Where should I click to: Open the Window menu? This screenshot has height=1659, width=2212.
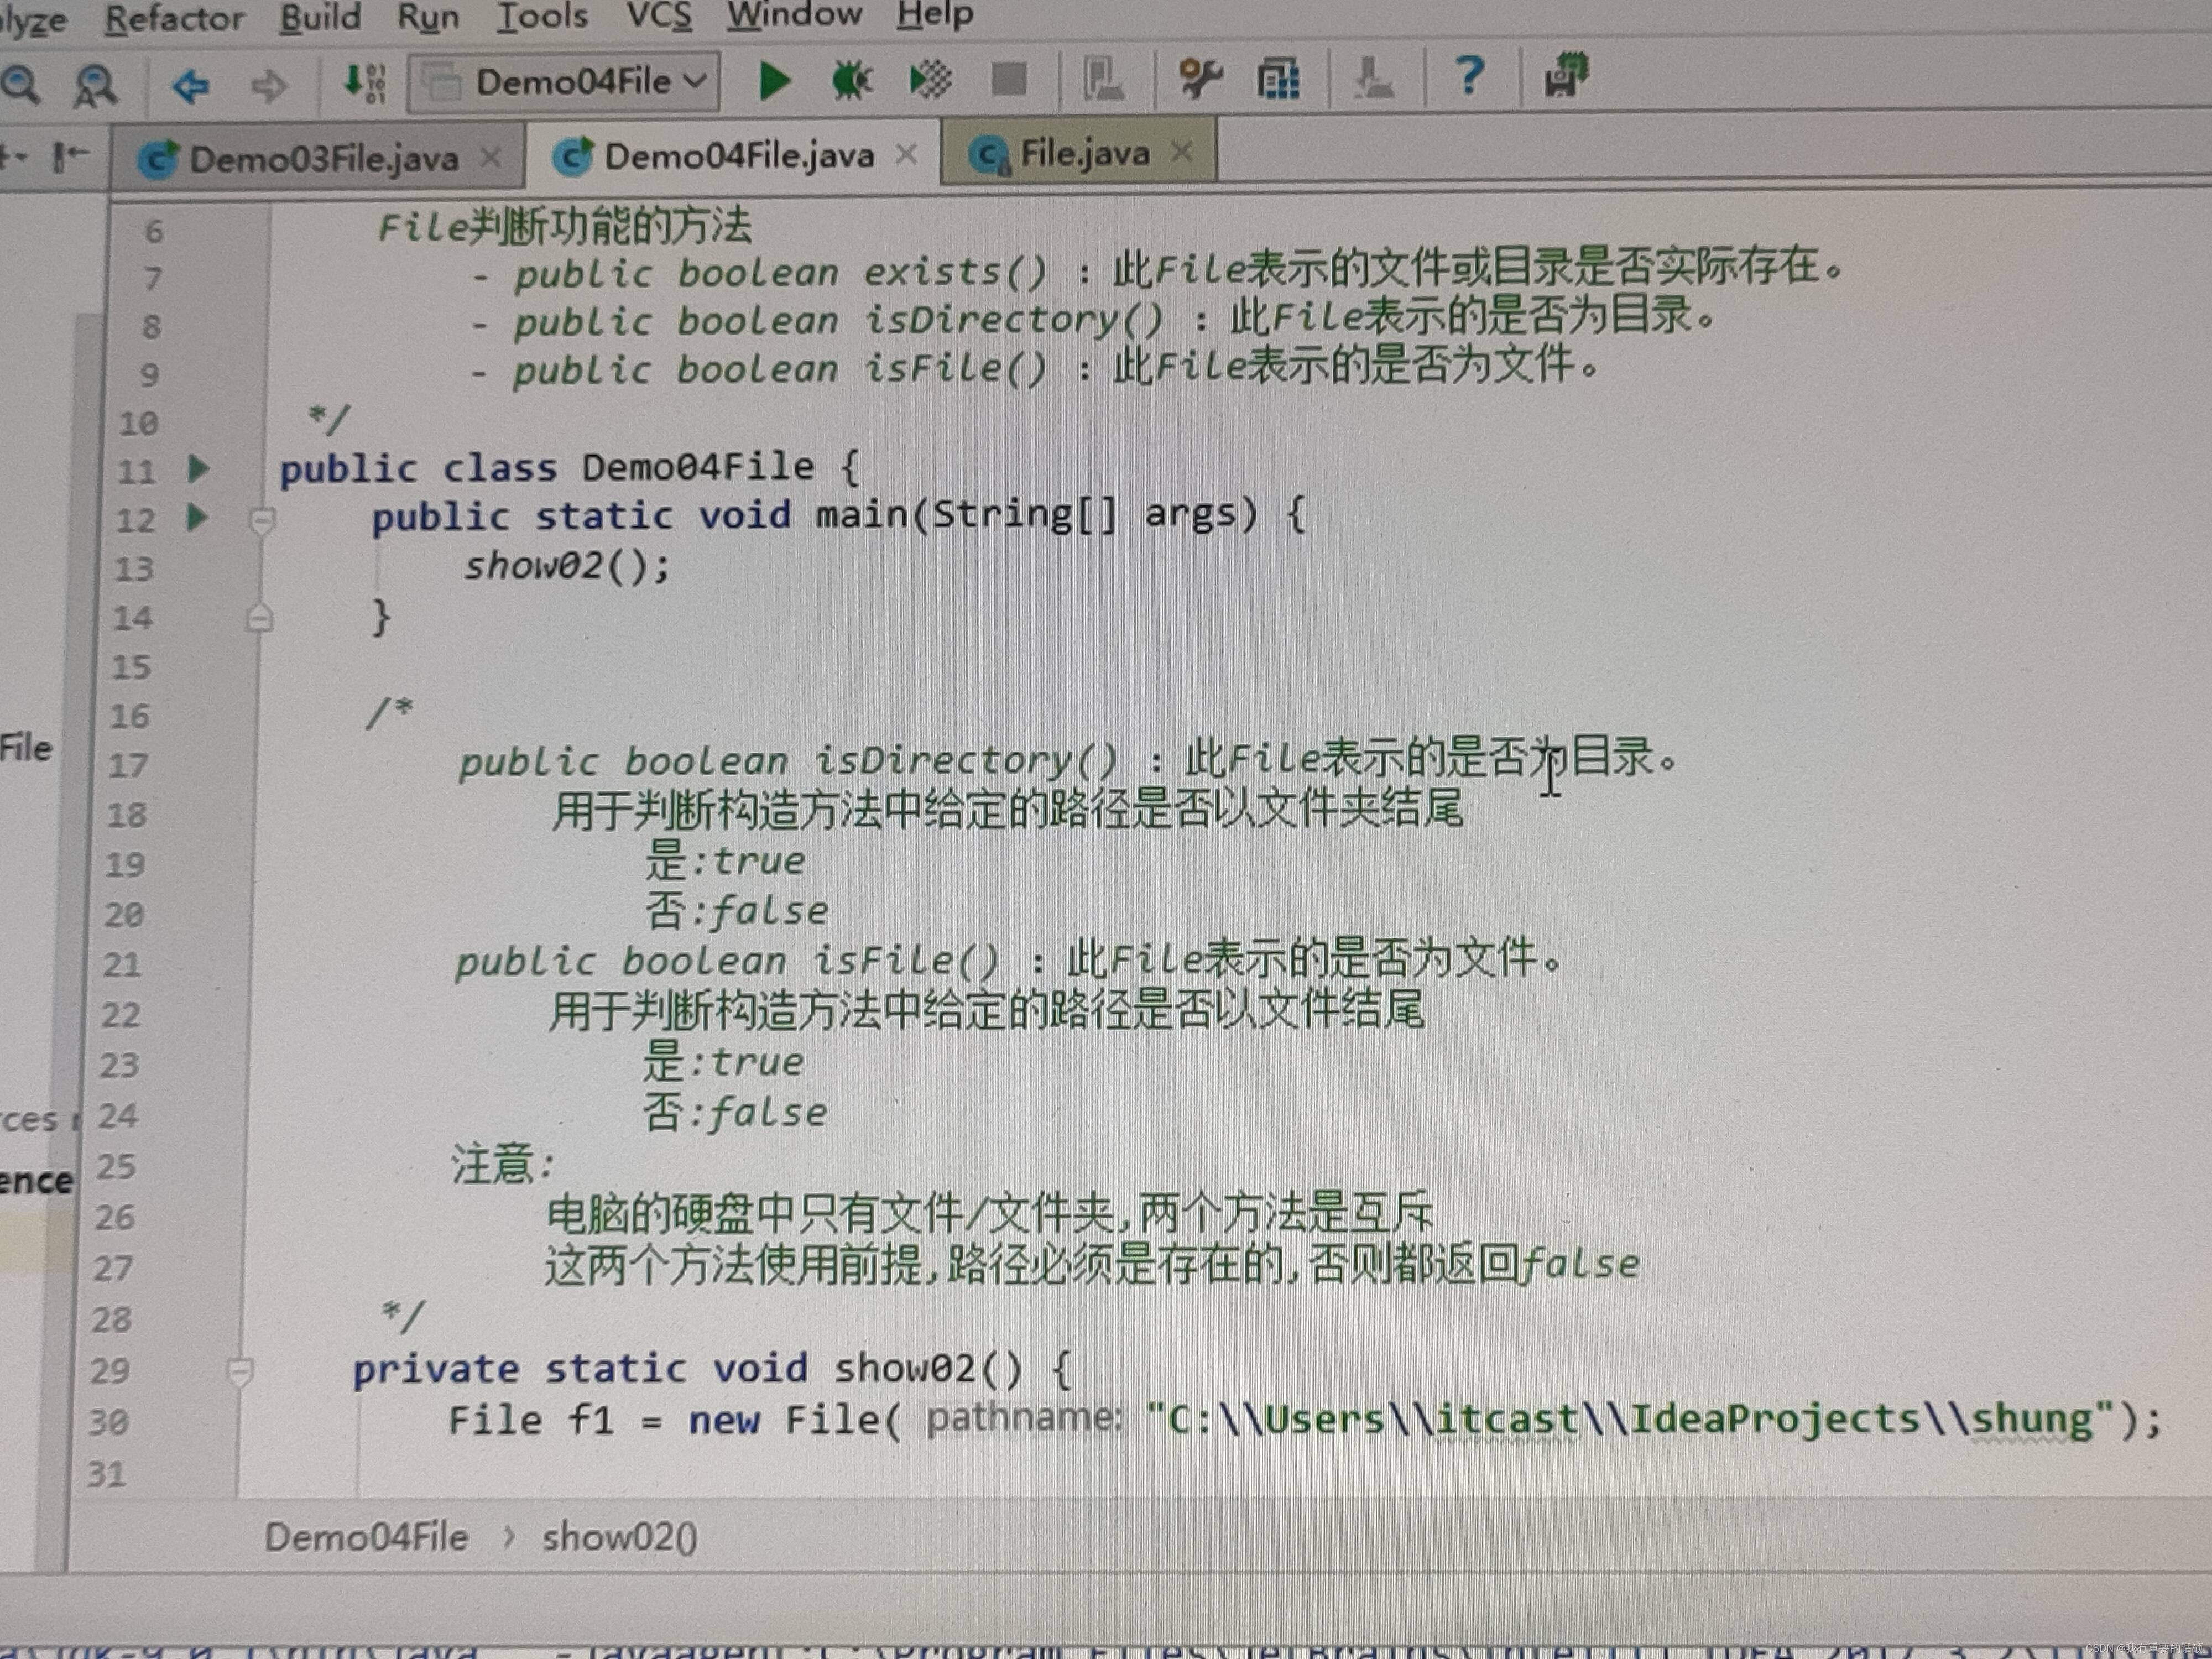(x=794, y=14)
